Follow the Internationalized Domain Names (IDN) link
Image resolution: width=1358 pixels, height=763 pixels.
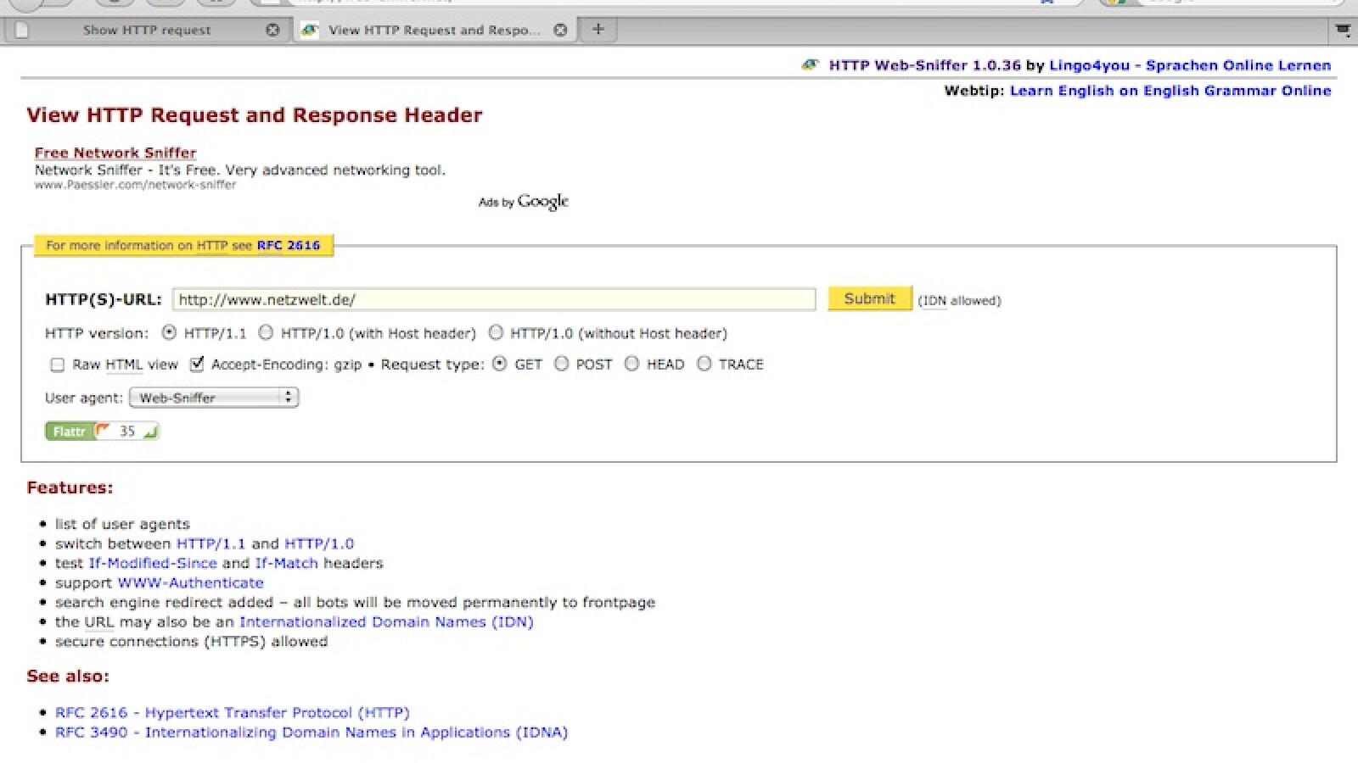point(386,622)
